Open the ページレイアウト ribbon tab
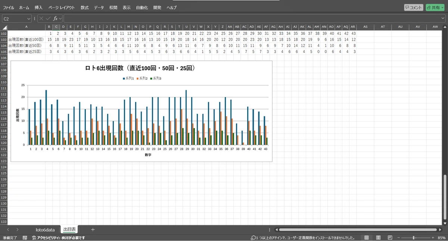Viewport: 448px width, 241px height. 62,7
